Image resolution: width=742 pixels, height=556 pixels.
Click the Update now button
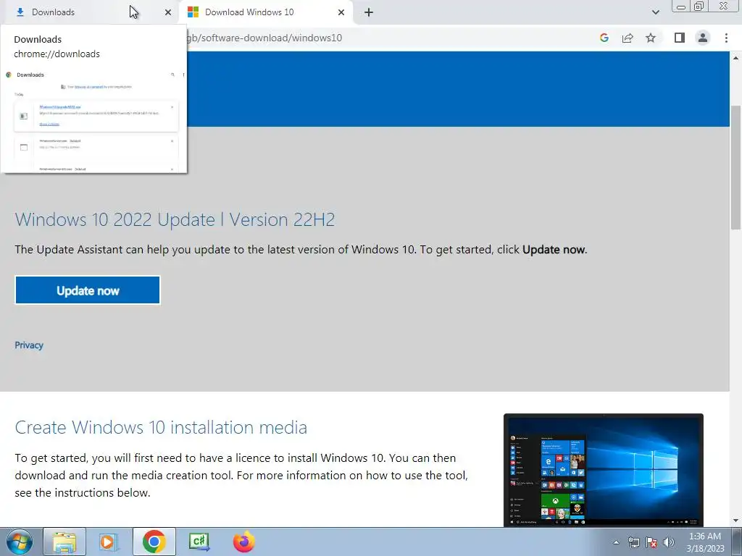(88, 290)
